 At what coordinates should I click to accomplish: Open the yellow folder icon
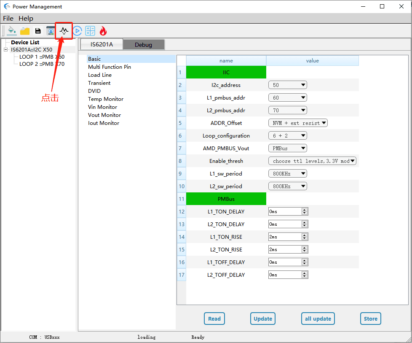point(25,31)
